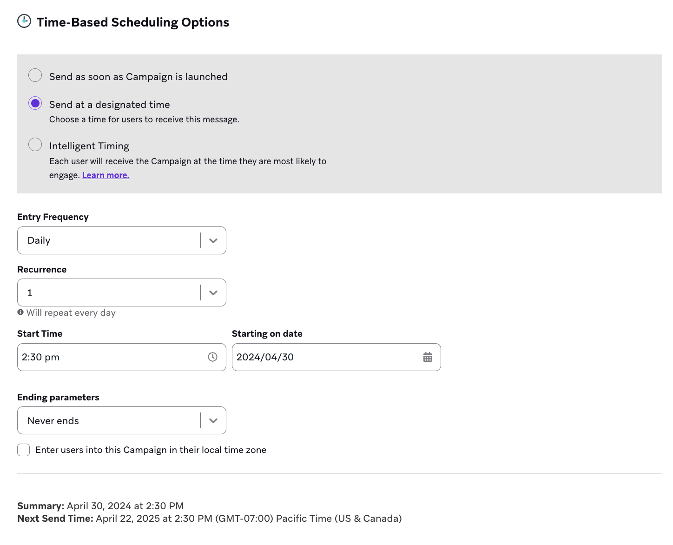Viewport: 673px width, 545px height.
Task: Choose the Intelligent Timing radio button
Action: click(x=35, y=145)
